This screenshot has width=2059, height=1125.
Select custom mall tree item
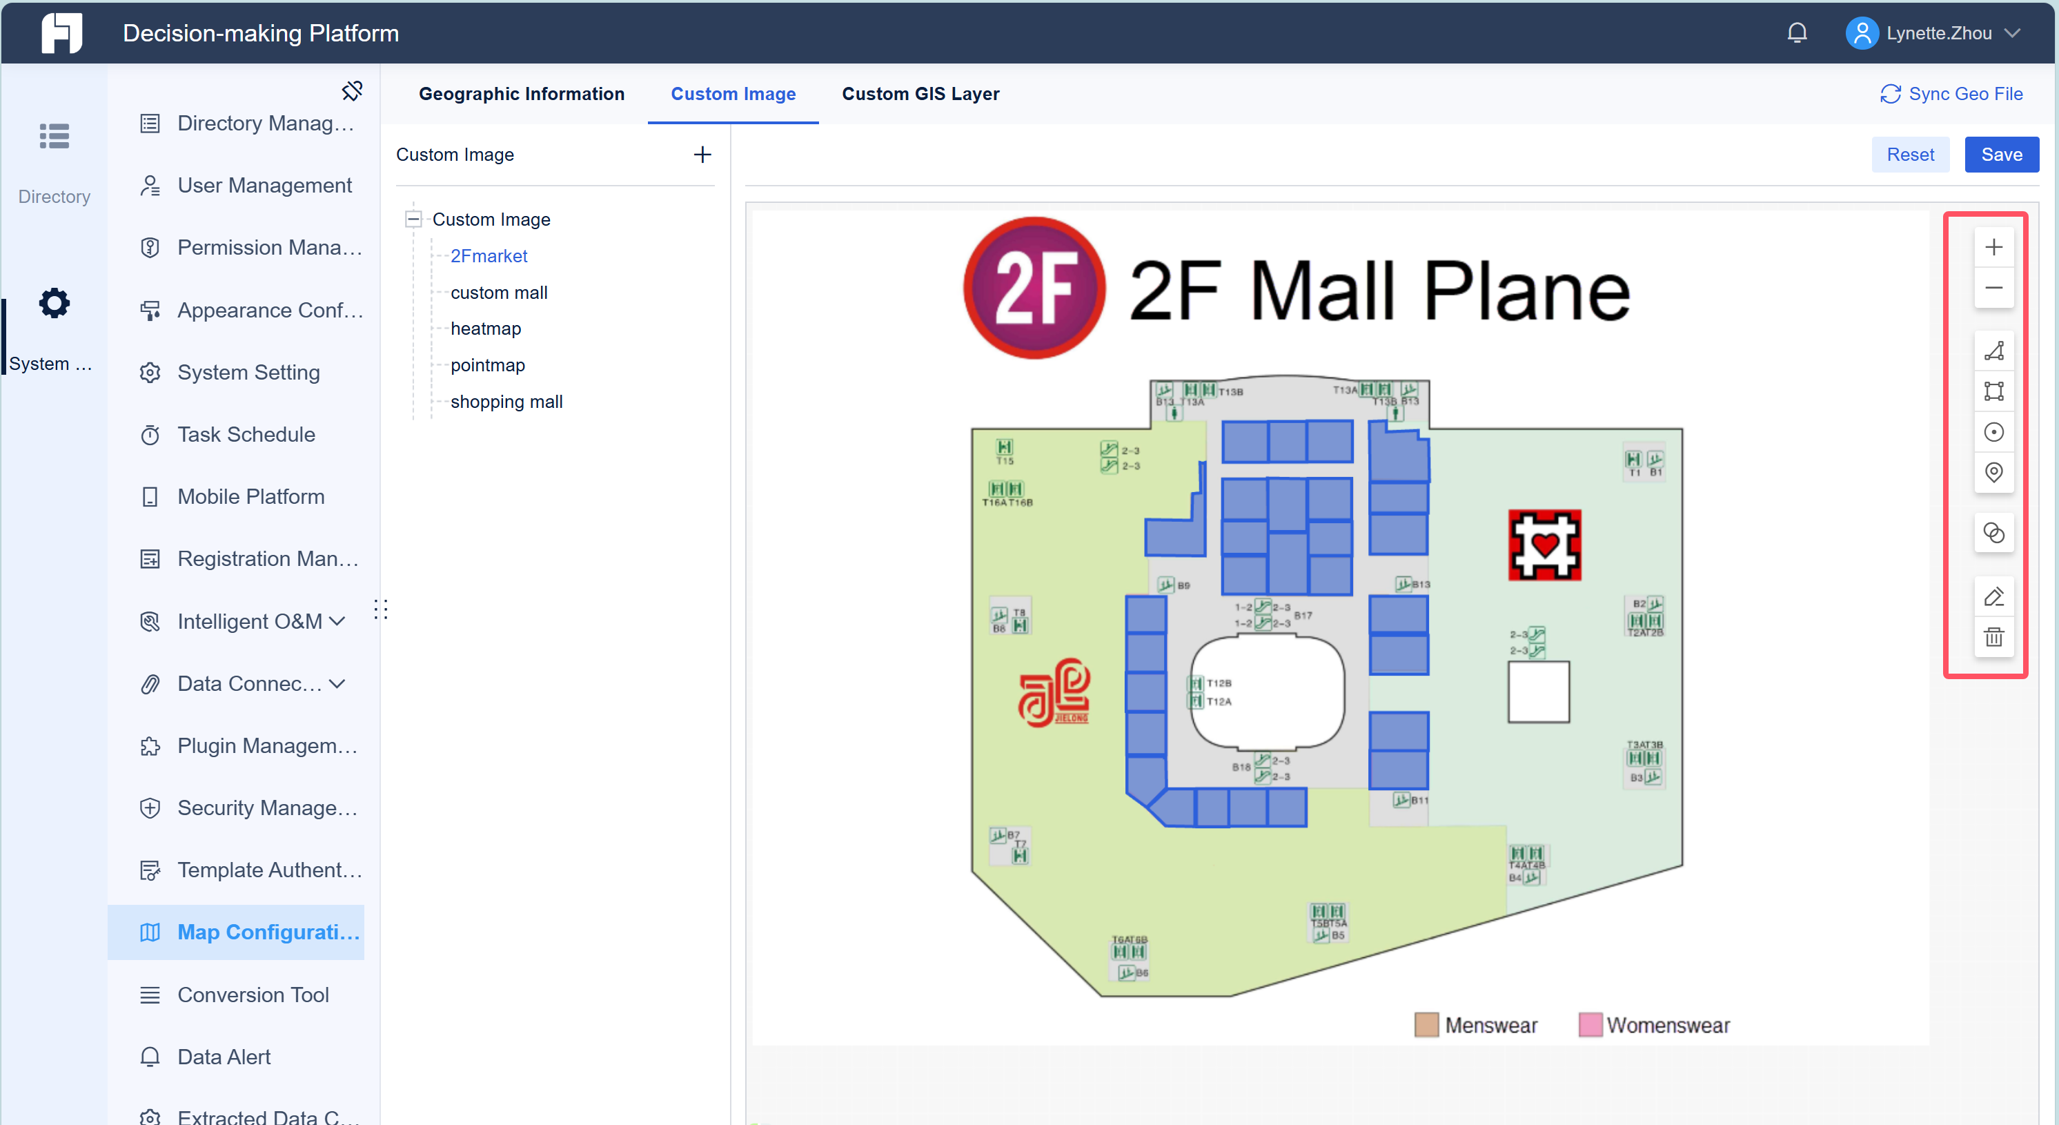click(499, 293)
